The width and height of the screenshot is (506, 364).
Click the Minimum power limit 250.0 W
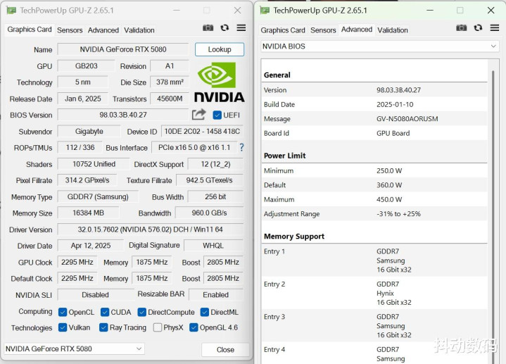pyautogui.click(x=389, y=170)
